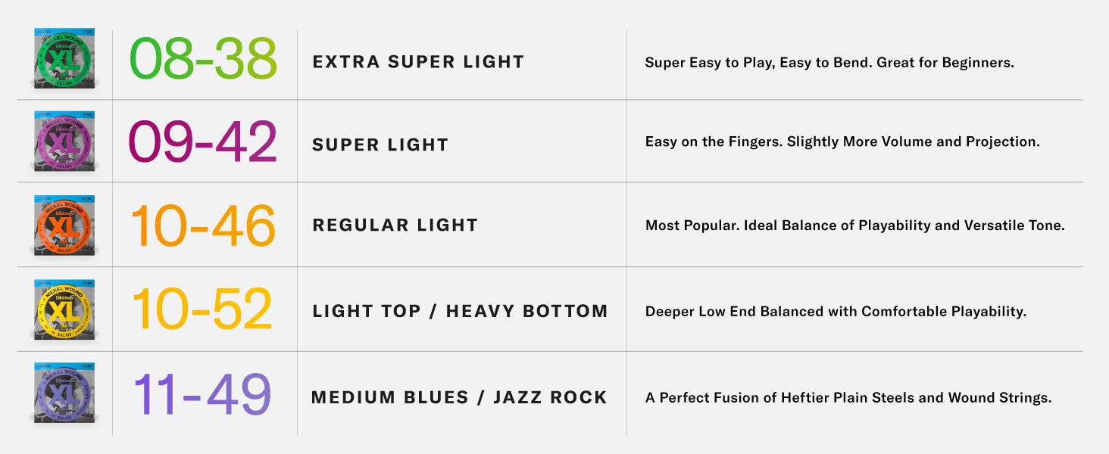This screenshot has height=454, width=1109.
Task: Click the 'Most Popular' description text
Action: [854, 225]
